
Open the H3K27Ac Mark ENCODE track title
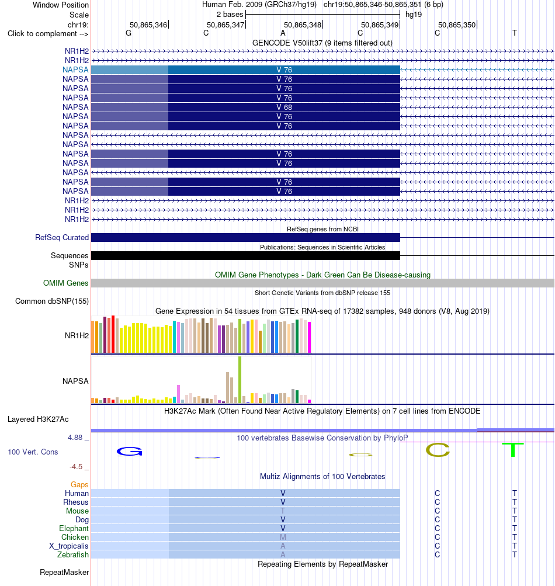pos(322,411)
